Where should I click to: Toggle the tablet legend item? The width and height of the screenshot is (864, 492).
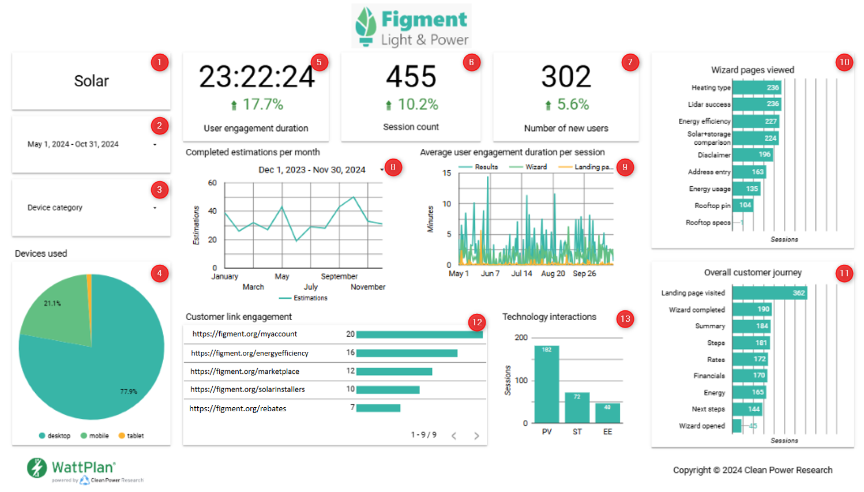pos(131,435)
